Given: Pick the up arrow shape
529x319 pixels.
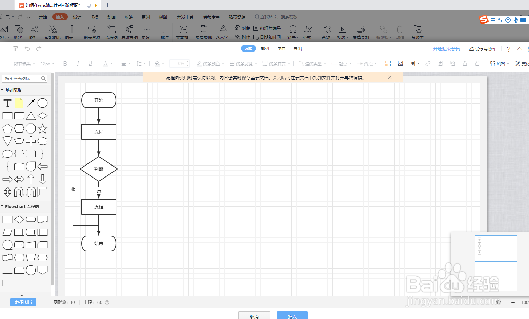Looking at the screenshot, I should (31, 179).
